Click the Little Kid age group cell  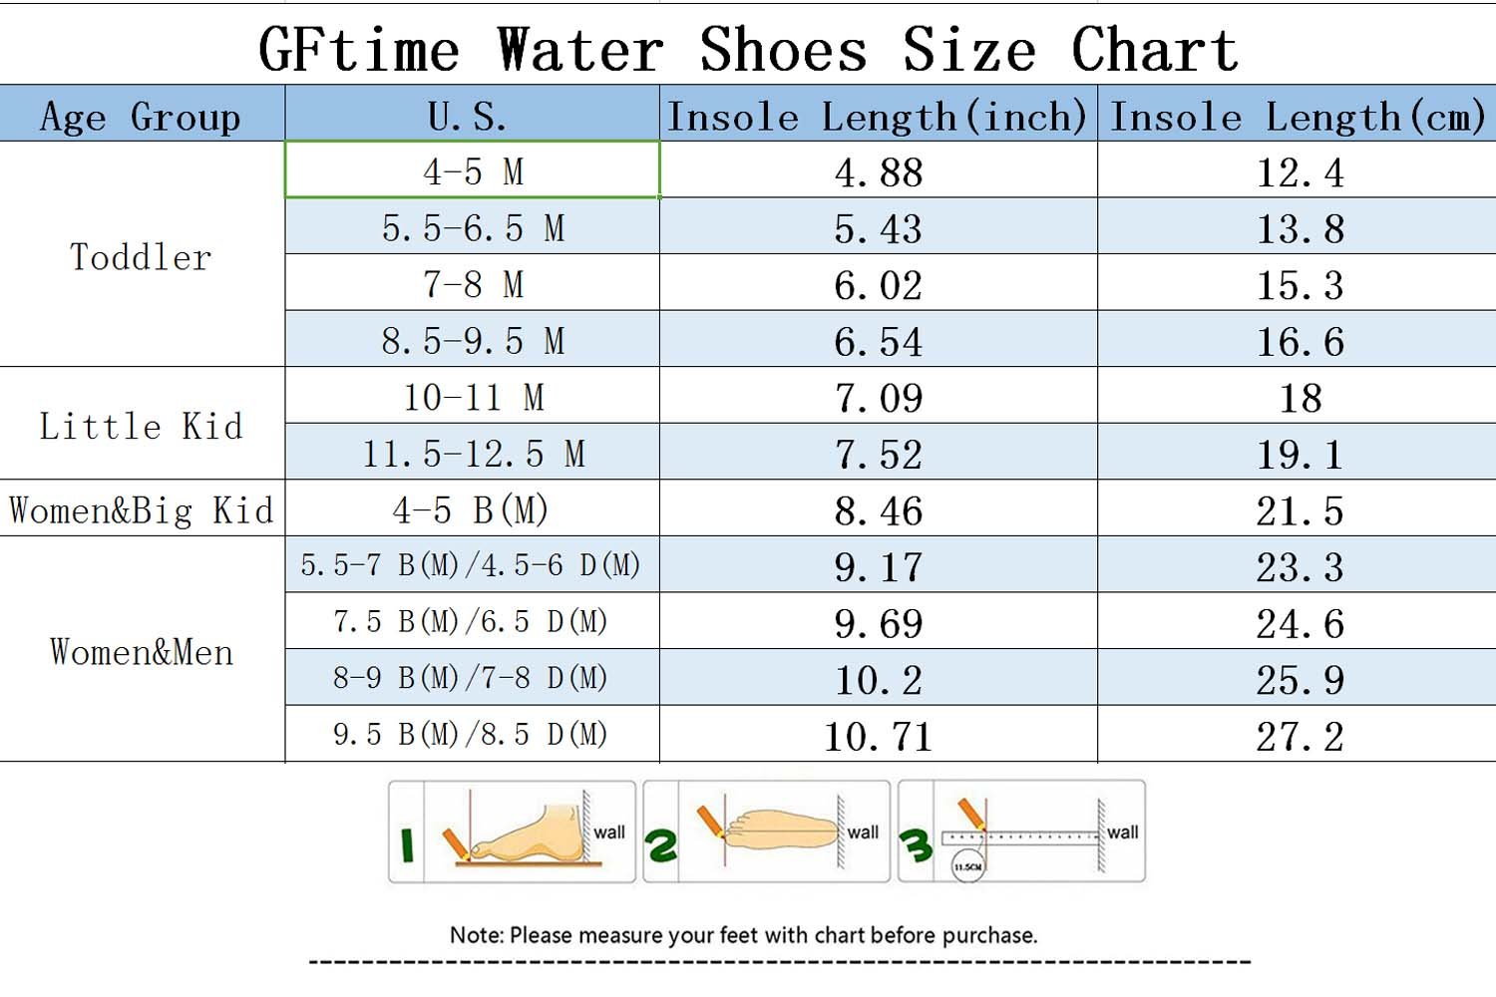pos(142,426)
